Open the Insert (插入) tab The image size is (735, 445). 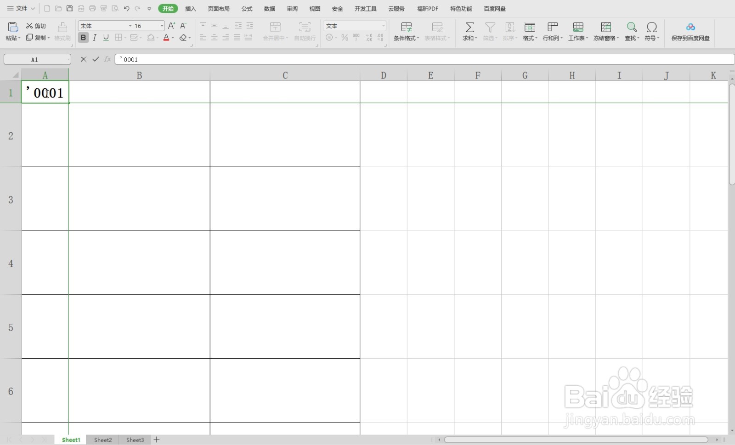click(x=190, y=9)
